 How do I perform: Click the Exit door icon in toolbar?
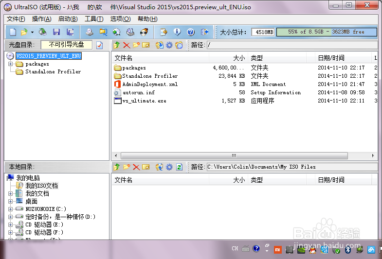coord(204,32)
